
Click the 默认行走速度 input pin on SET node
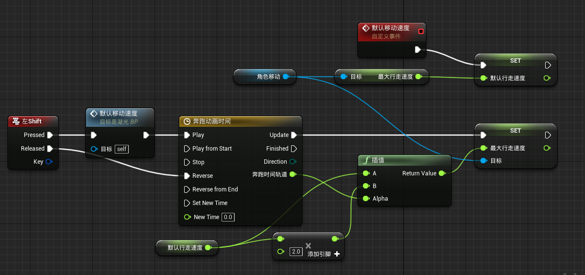tap(483, 78)
